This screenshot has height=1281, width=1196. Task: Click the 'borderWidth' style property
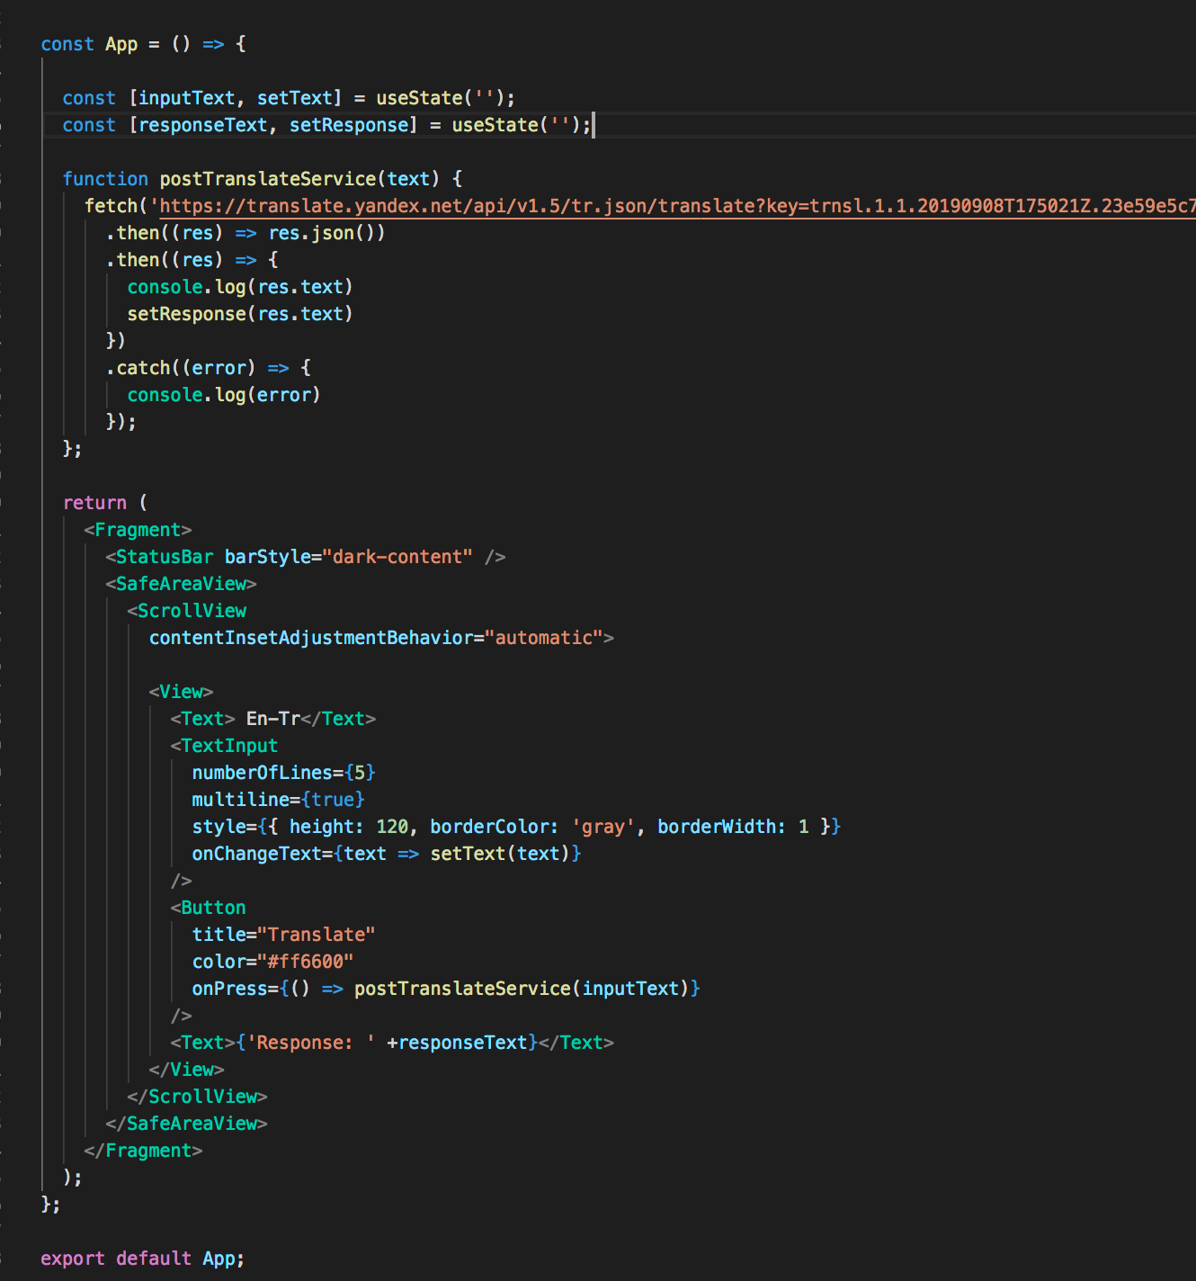click(x=717, y=827)
